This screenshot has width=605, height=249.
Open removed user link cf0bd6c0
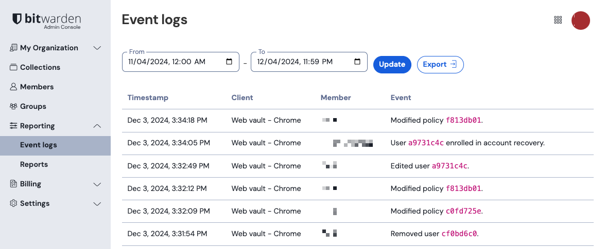[459, 234]
